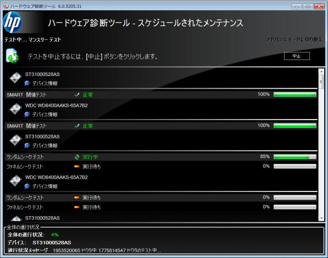
Task: Click the drive icon of ST31000528AS with the SMART test
Action: (15, 78)
